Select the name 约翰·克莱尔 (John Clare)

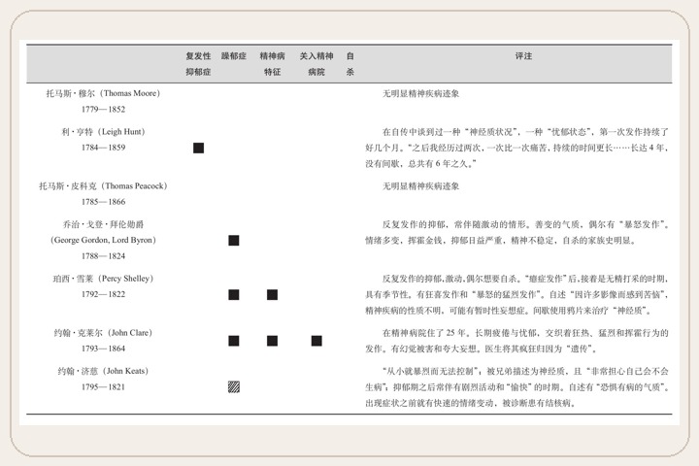(x=103, y=333)
